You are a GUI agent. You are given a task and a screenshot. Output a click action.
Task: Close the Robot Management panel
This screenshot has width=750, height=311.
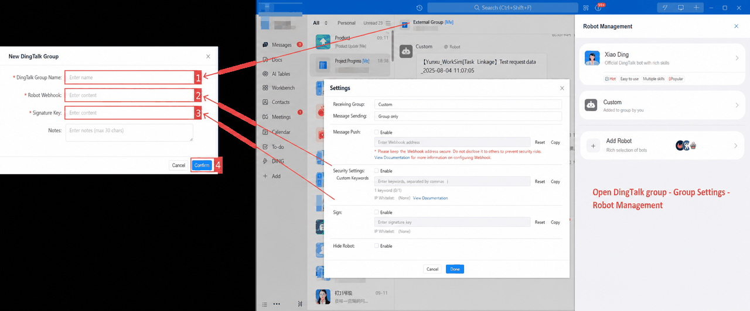(x=737, y=26)
